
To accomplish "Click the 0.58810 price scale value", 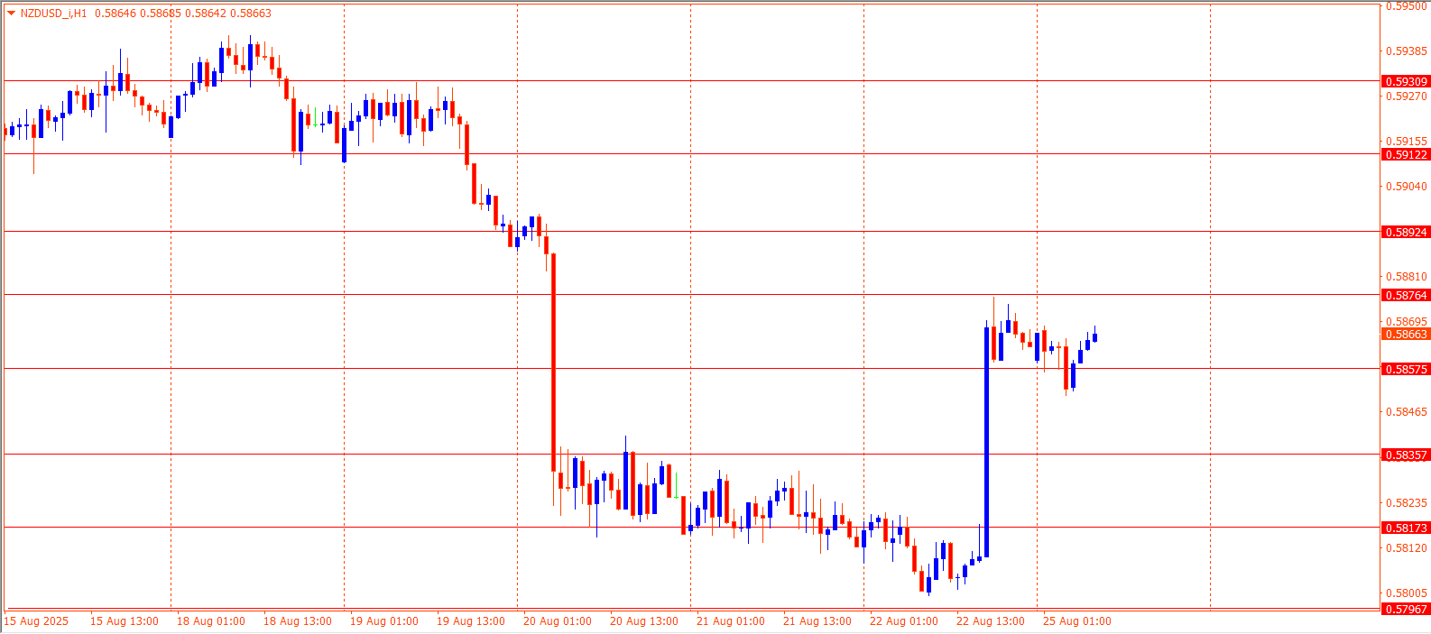I will click(x=1407, y=276).
